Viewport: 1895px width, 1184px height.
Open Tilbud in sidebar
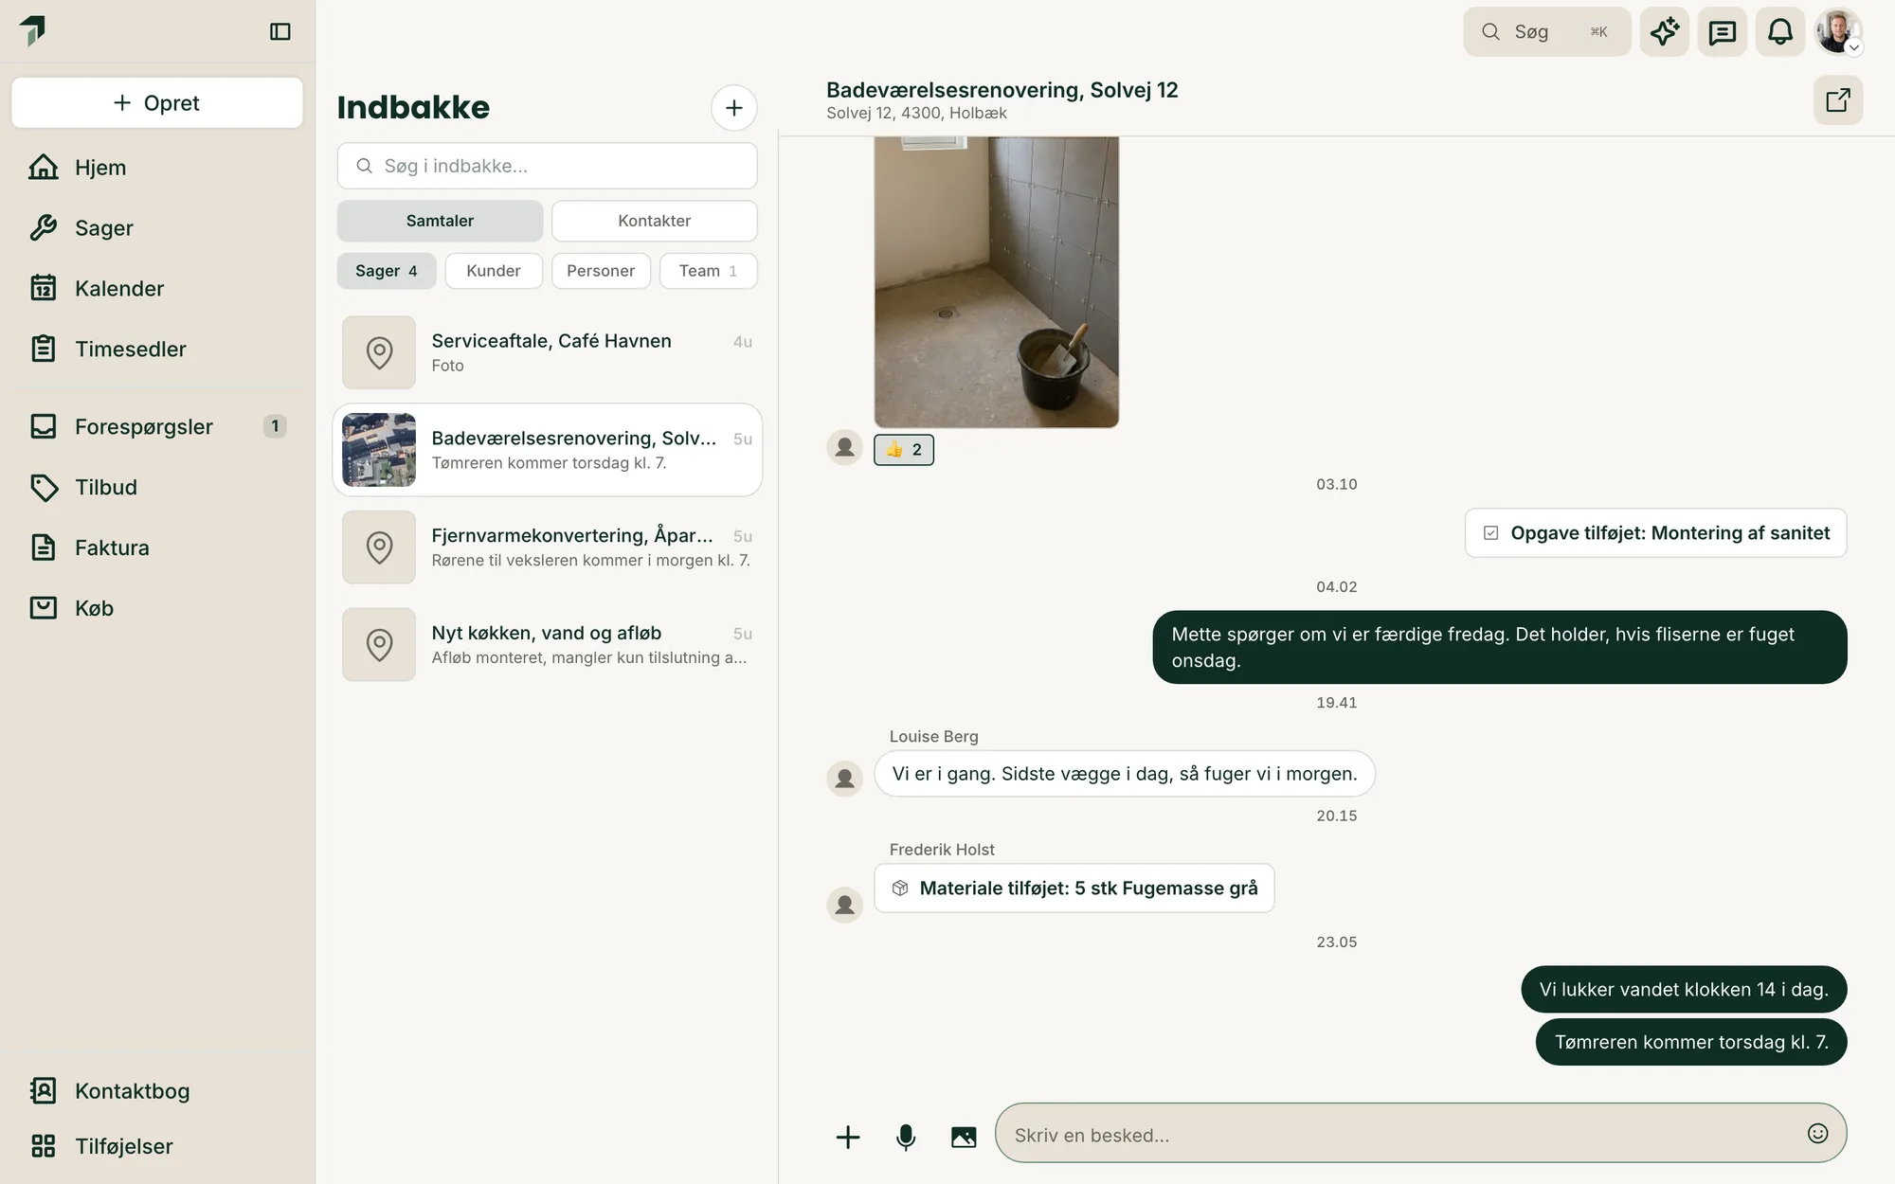[x=157, y=488]
